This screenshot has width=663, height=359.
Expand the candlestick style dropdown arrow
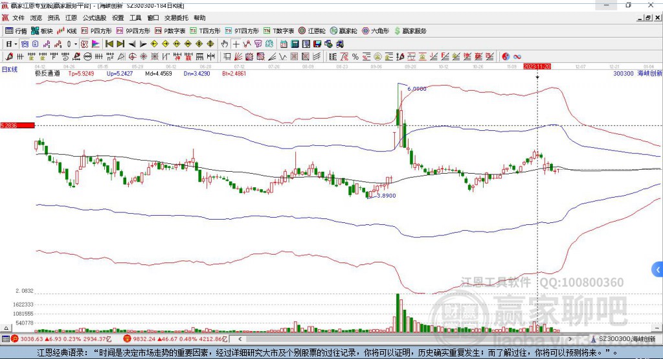coord(76,44)
